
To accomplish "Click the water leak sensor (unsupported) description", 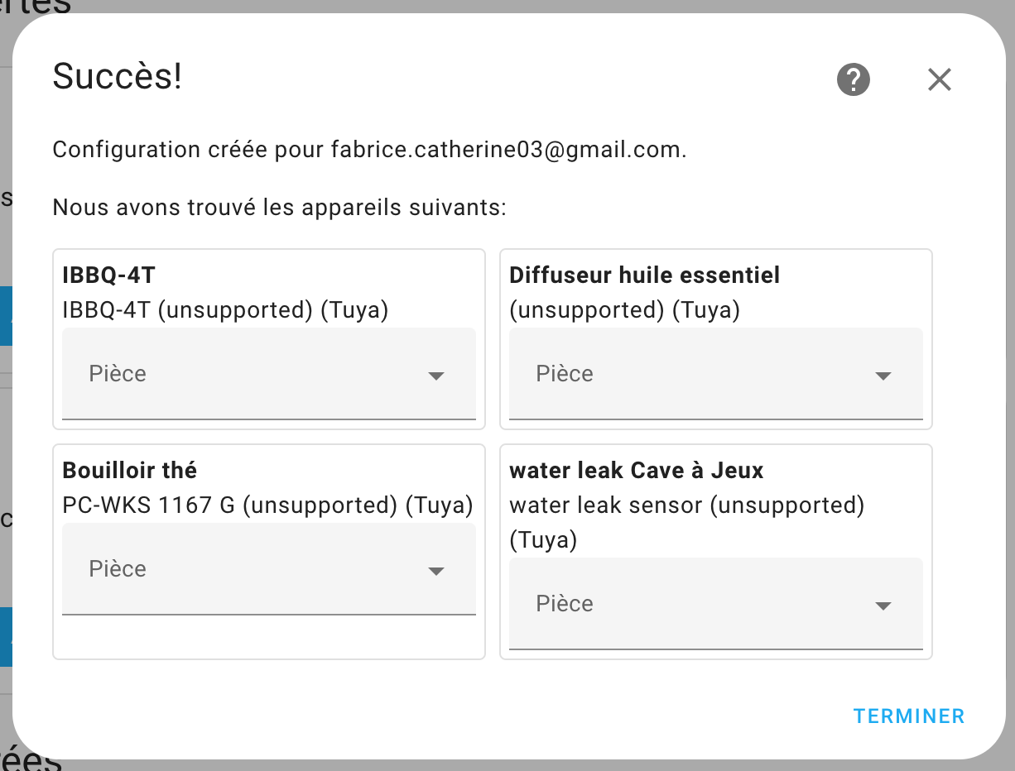I will pos(687,505).
